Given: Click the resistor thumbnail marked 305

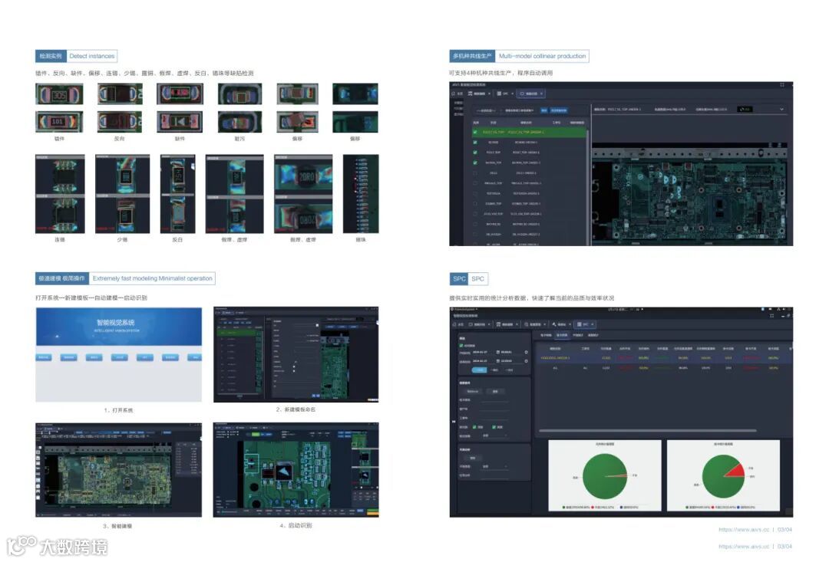Looking at the screenshot, I should click(59, 94).
